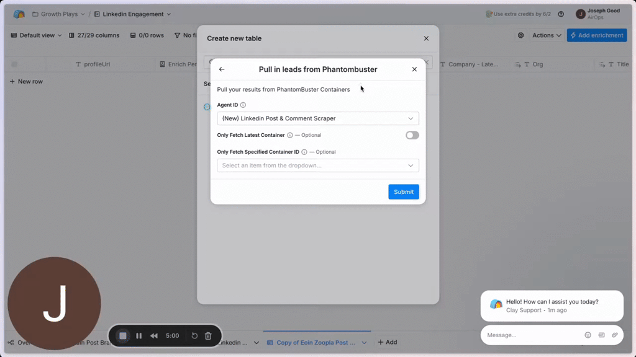Stop the screen recording

point(122,335)
